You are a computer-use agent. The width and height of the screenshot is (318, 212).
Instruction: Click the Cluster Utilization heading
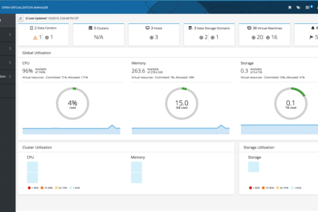coord(37,147)
